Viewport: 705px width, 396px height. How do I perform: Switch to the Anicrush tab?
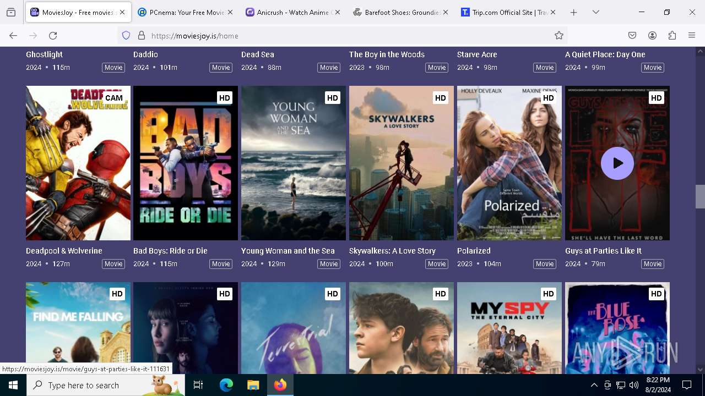click(x=292, y=12)
